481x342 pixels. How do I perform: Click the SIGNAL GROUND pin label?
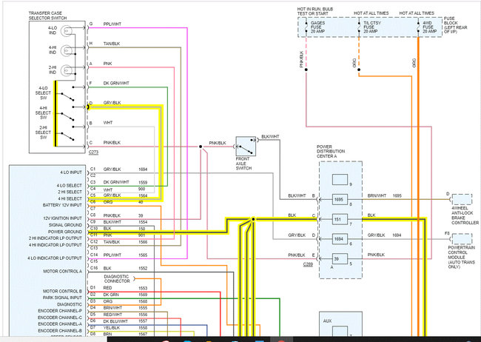pos(65,225)
